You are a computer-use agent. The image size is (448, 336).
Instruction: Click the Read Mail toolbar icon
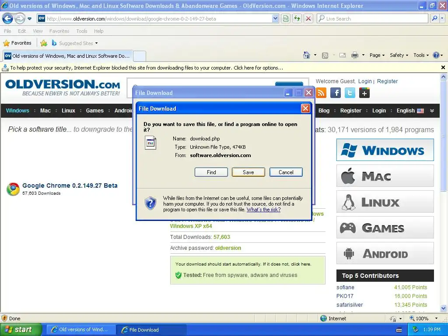[x=342, y=55]
